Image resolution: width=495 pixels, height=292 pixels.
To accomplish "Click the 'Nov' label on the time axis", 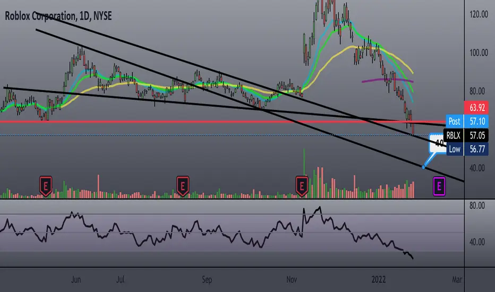I will click(292, 279).
